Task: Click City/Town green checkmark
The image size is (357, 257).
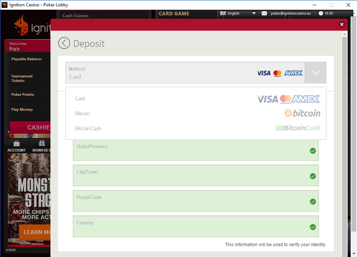Action: [313, 176]
